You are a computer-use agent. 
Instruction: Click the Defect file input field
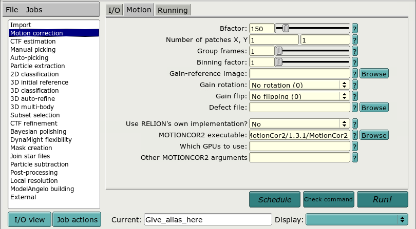point(299,107)
